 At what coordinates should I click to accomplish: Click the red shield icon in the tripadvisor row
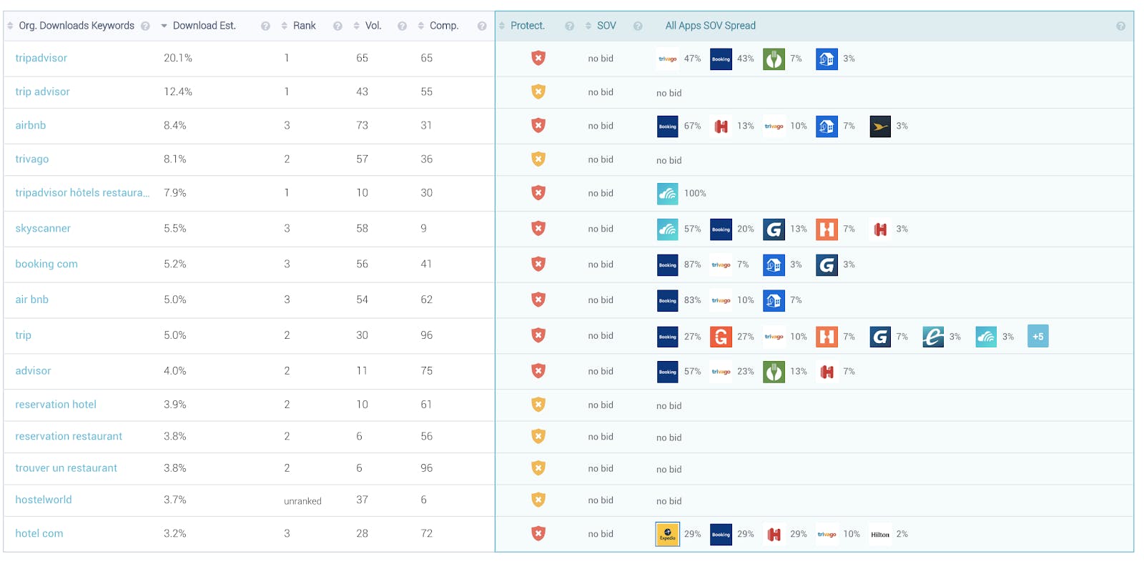coord(538,58)
